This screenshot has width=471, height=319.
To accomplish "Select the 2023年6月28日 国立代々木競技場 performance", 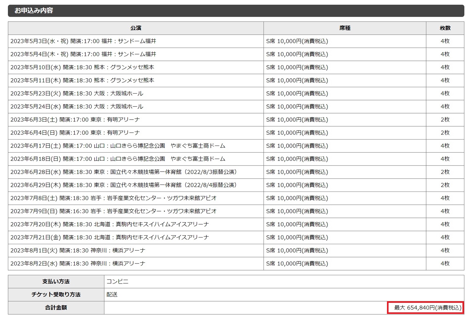I will (124, 172).
